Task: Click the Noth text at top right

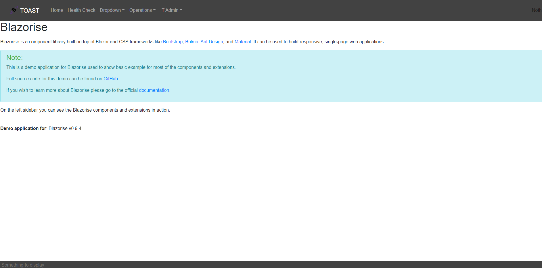Action: (537, 10)
